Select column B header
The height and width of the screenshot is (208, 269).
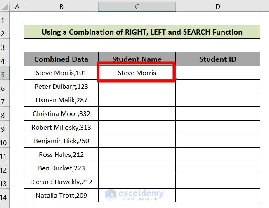61,6
